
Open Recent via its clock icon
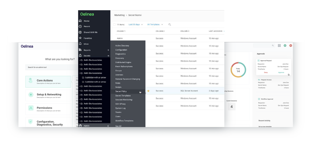click(80, 26)
